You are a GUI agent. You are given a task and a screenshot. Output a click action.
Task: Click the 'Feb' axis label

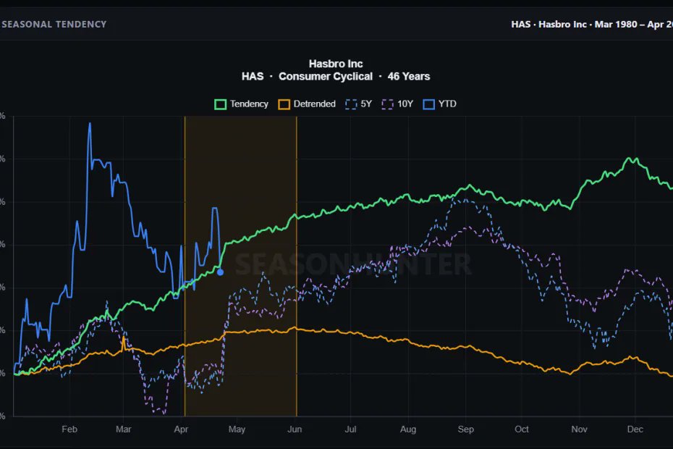tap(69, 429)
